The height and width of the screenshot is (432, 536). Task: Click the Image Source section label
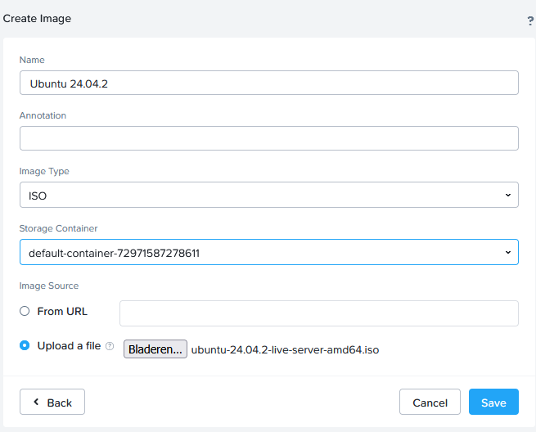(49, 286)
